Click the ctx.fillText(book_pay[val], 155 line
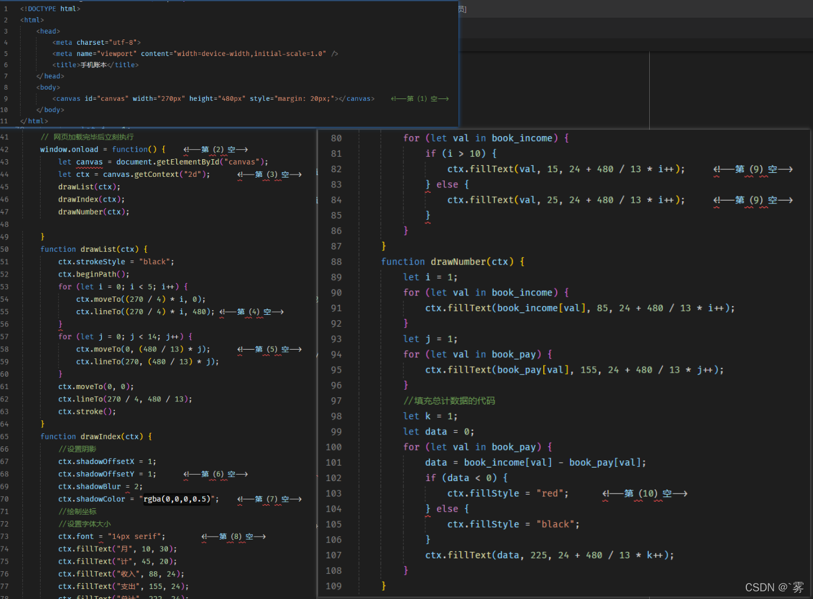The width and height of the screenshot is (813, 599). point(574,370)
